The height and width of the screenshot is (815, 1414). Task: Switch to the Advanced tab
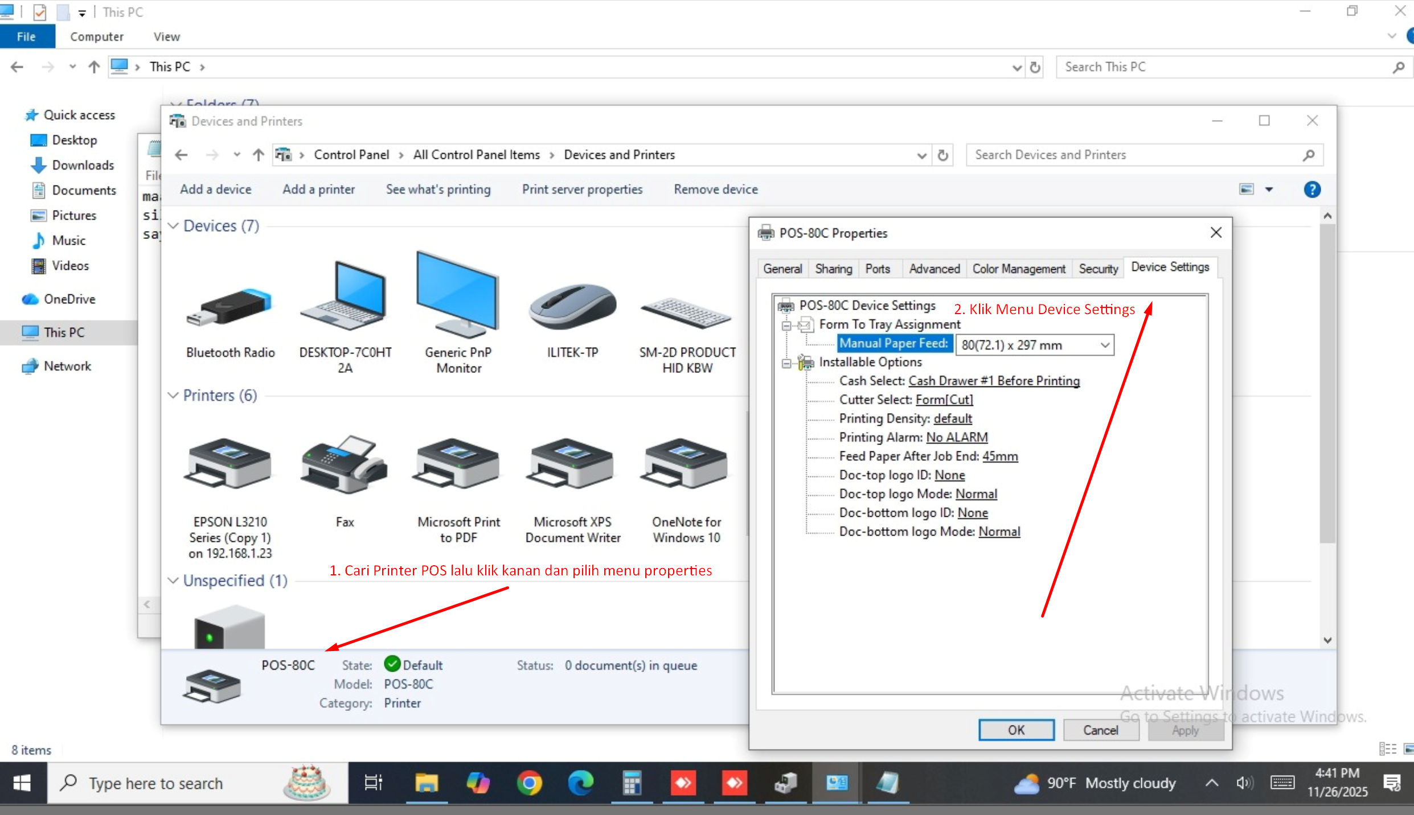click(934, 269)
